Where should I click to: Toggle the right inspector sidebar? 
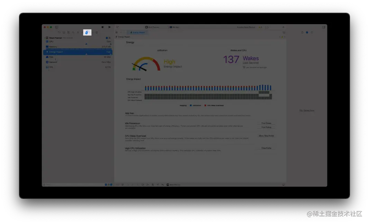324,27
